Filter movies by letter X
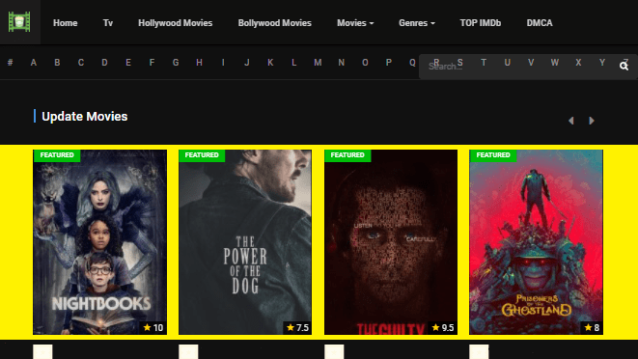638x359 pixels. 578,63
